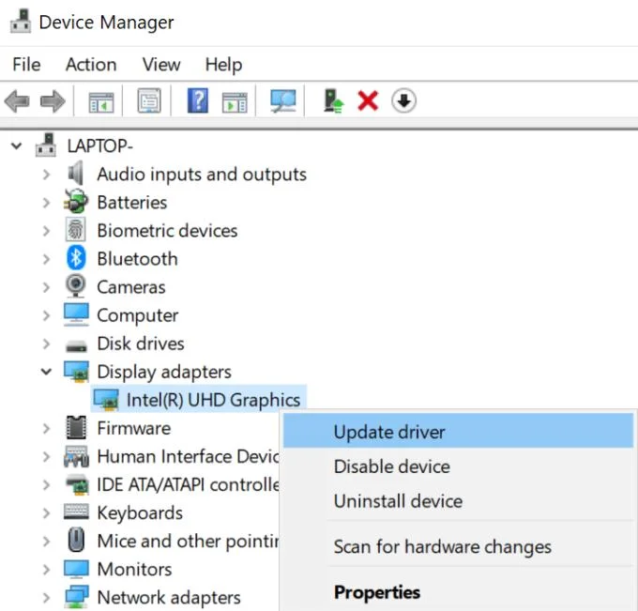Click the Bluetooth logo icon
The image size is (638, 611).
76,258
